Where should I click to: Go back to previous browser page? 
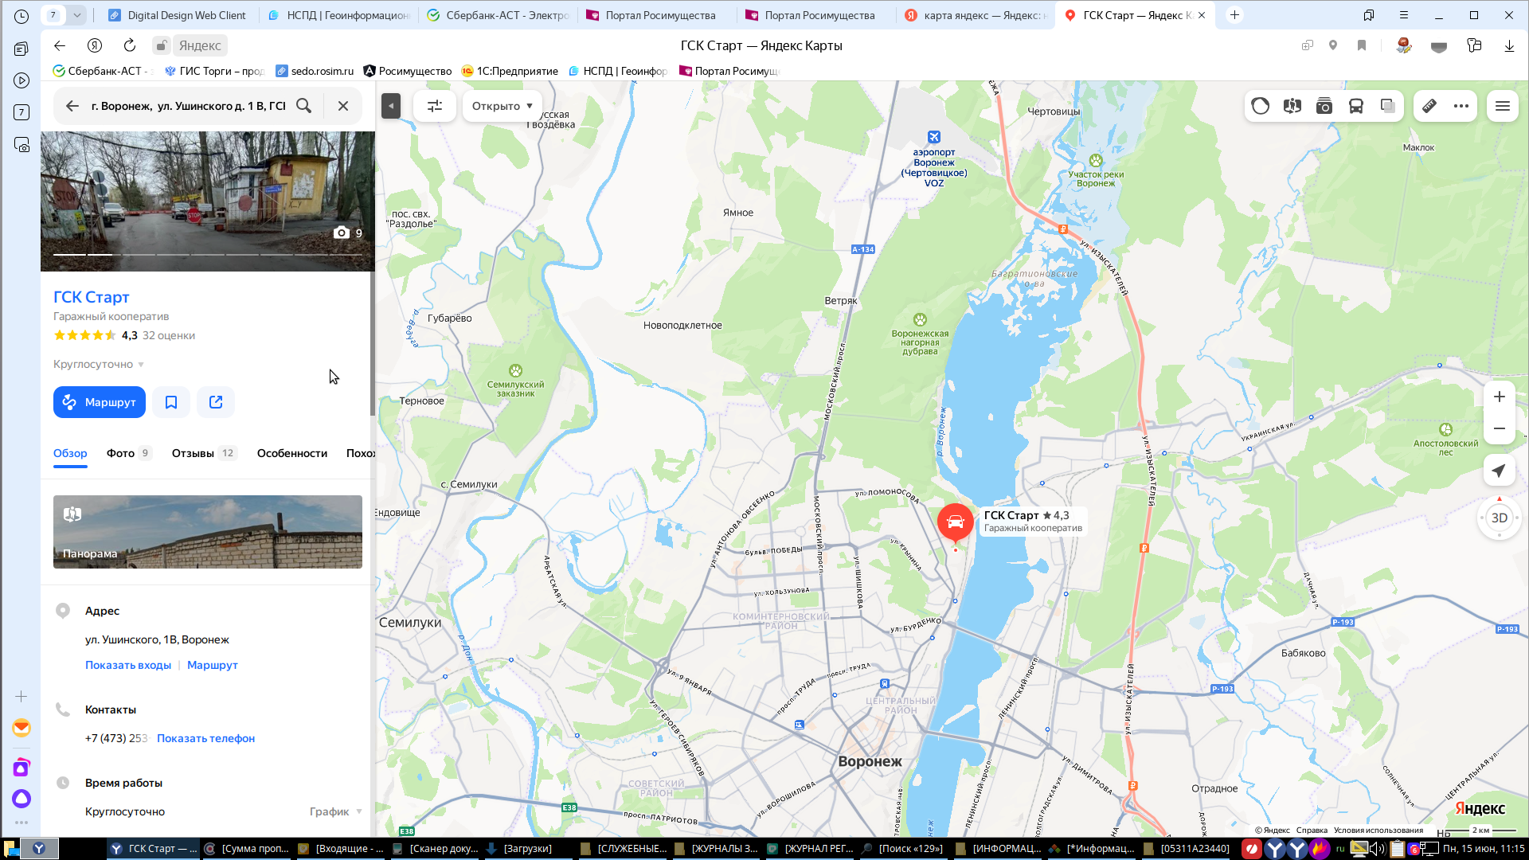[60, 45]
